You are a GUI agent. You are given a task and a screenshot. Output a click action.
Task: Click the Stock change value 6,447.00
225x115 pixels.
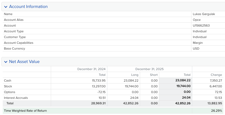point(215,86)
